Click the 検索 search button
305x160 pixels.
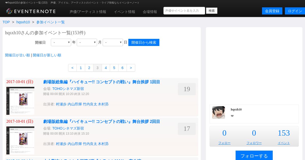click(212, 11)
